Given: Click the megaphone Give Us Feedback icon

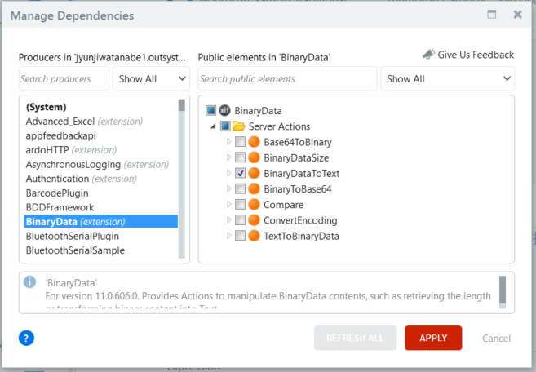Looking at the screenshot, I should point(428,55).
